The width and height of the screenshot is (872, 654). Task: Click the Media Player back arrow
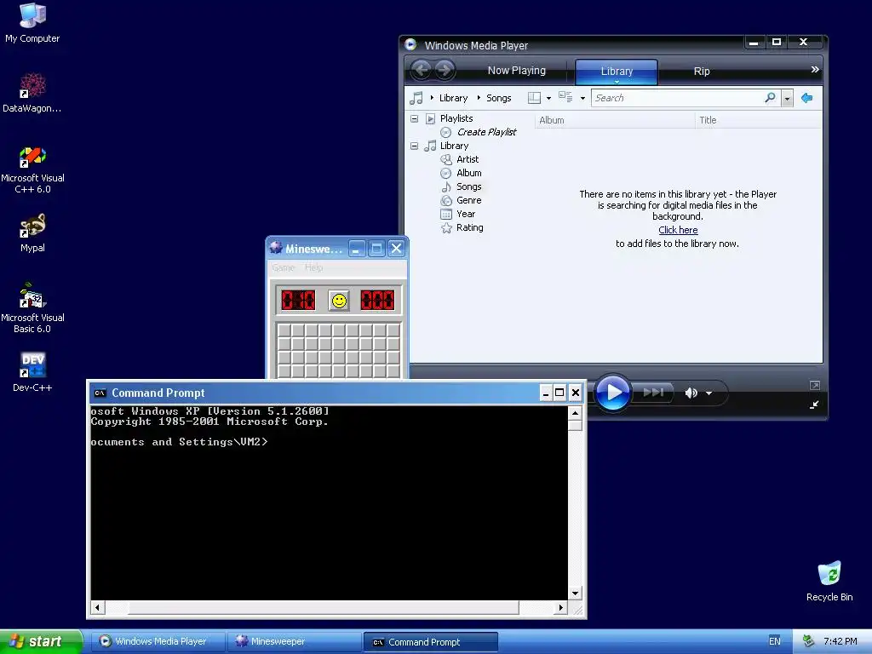click(422, 70)
